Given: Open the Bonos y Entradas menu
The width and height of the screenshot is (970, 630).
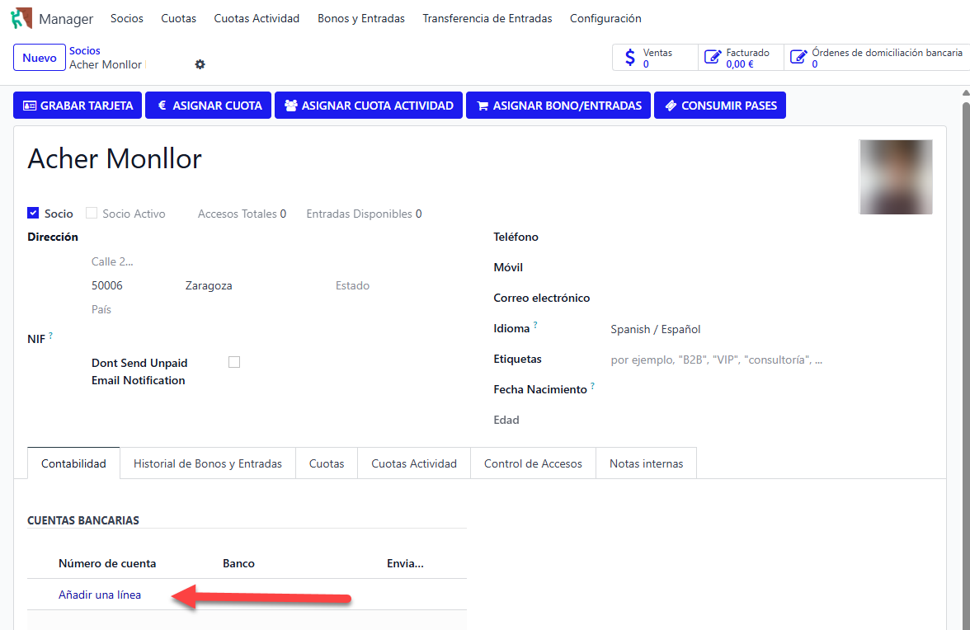Looking at the screenshot, I should pos(360,18).
